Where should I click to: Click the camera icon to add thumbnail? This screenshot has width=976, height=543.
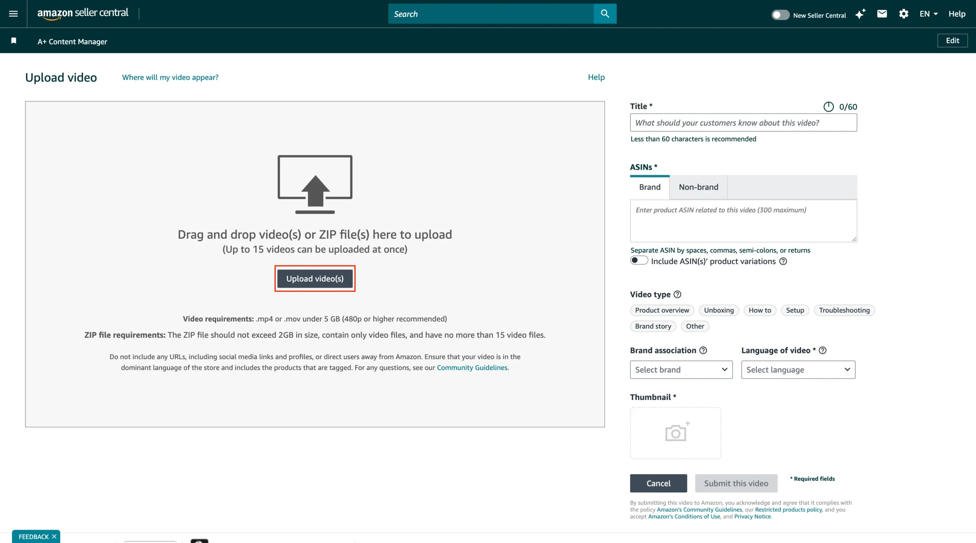tap(676, 433)
